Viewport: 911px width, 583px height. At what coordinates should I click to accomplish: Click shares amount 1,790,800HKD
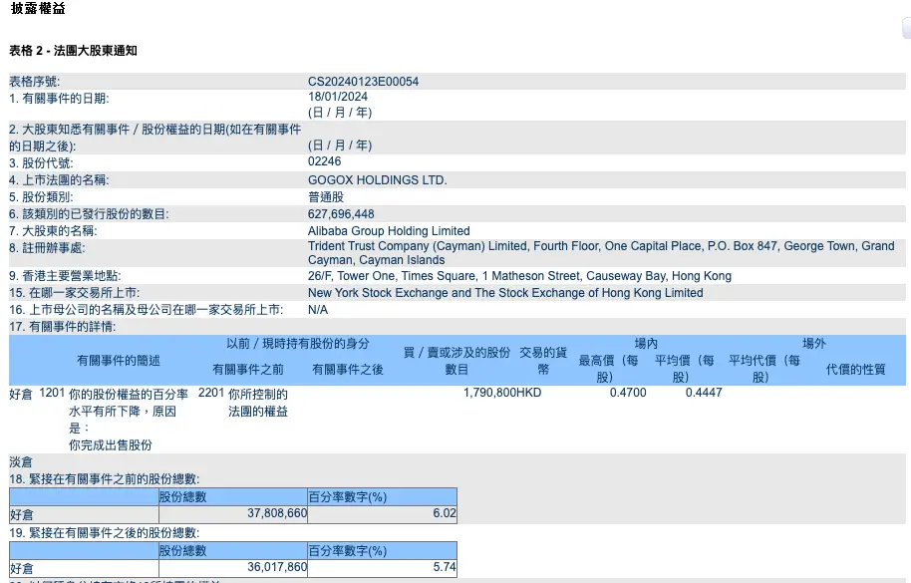(502, 393)
